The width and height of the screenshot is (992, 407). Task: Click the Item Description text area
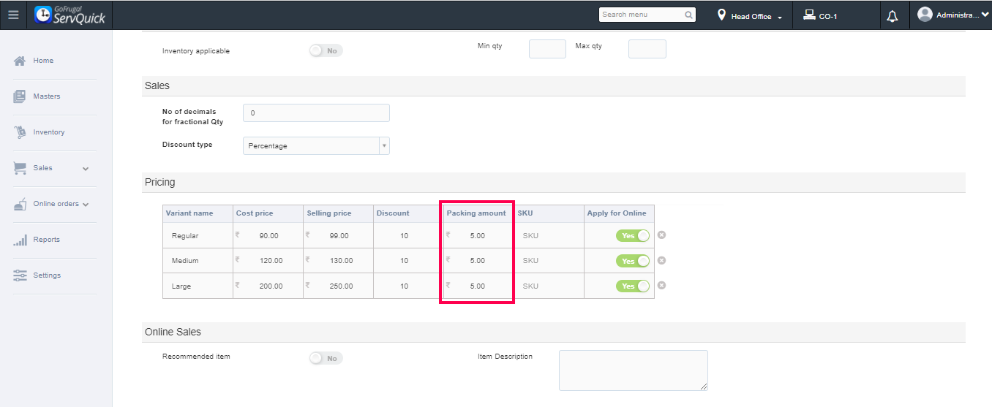(x=634, y=370)
